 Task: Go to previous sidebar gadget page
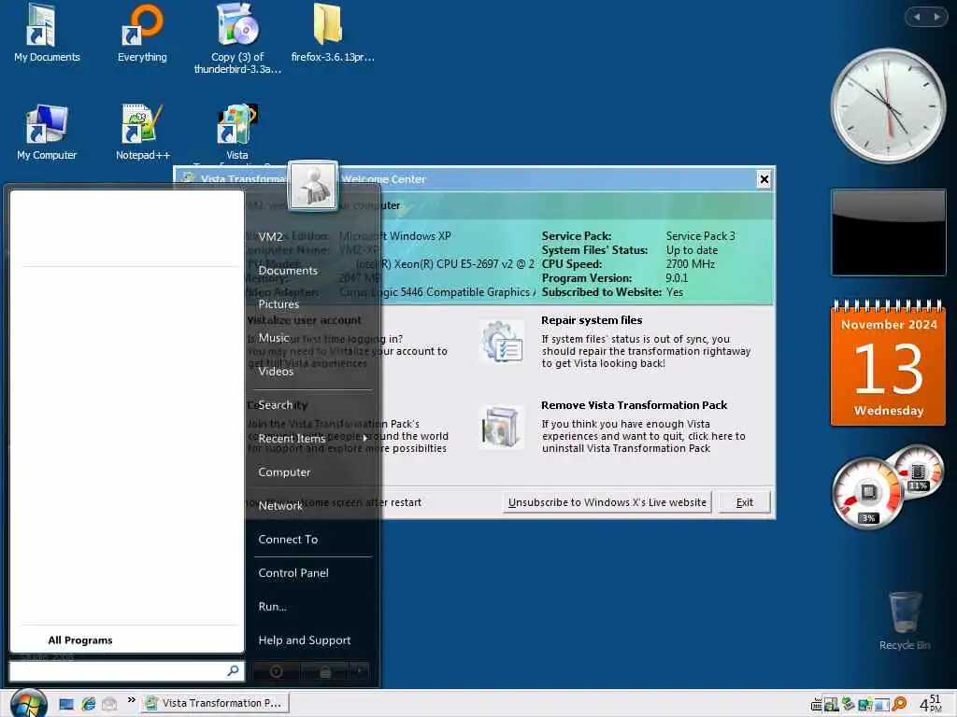917,17
